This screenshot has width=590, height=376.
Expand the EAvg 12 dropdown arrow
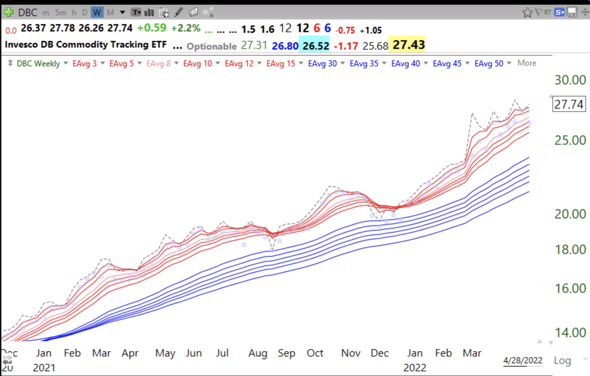259,63
